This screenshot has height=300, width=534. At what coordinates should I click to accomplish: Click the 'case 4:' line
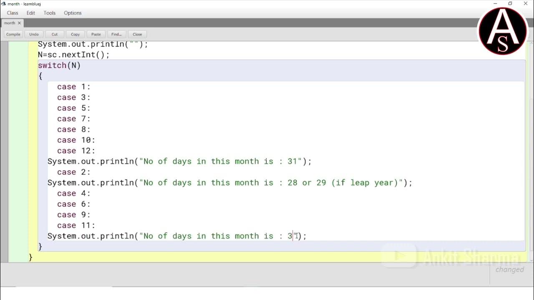[74, 193]
